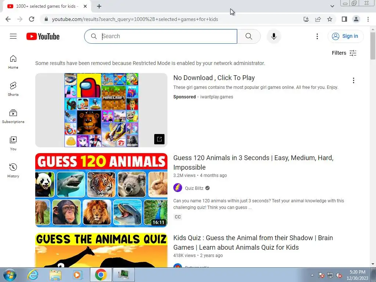Open Chrome three-dot menu
Image resolution: width=376 pixels, height=282 pixels.
pyautogui.click(x=368, y=19)
